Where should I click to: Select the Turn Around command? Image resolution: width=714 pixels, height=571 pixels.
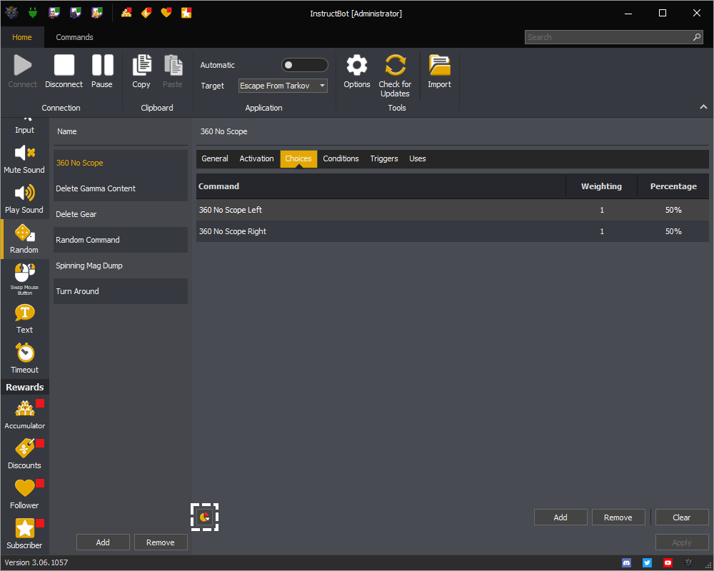click(x=120, y=291)
